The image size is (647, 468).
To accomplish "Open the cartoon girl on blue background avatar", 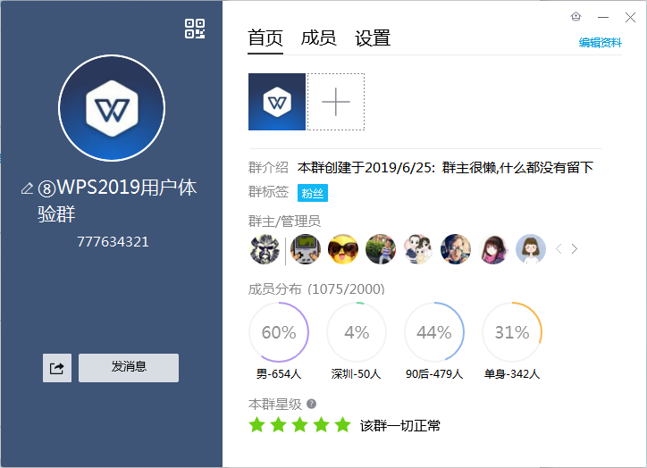I will click(x=531, y=249).
